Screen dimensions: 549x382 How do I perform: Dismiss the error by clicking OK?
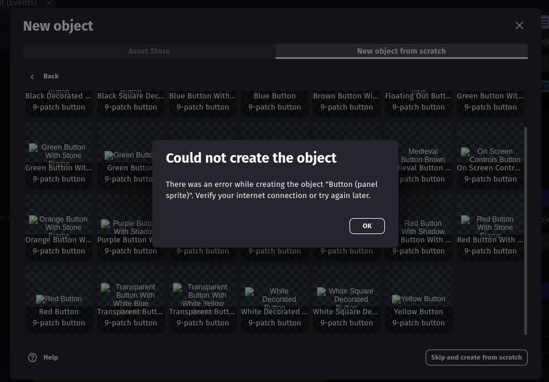point(367,226)
